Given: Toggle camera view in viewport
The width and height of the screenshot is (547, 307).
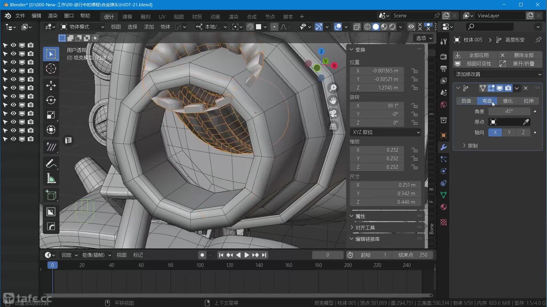Looking at the screenshot, I should pos(333,113).
